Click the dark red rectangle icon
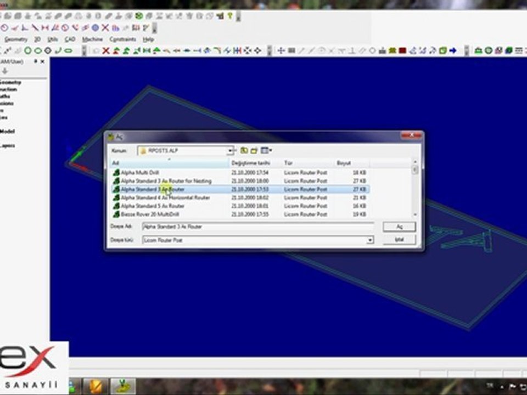The image size is (527, 395). coord(402,50)
